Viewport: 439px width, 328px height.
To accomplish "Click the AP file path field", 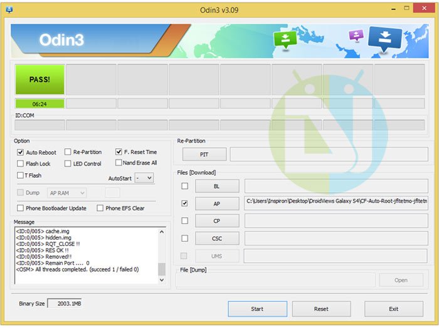I will pyautogui.click(x=336, y=203).
